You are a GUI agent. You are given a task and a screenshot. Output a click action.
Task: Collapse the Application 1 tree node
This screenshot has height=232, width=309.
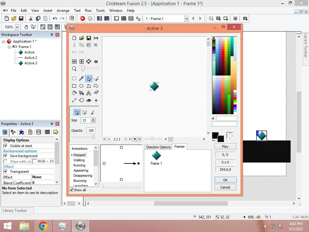pos(3,42)
